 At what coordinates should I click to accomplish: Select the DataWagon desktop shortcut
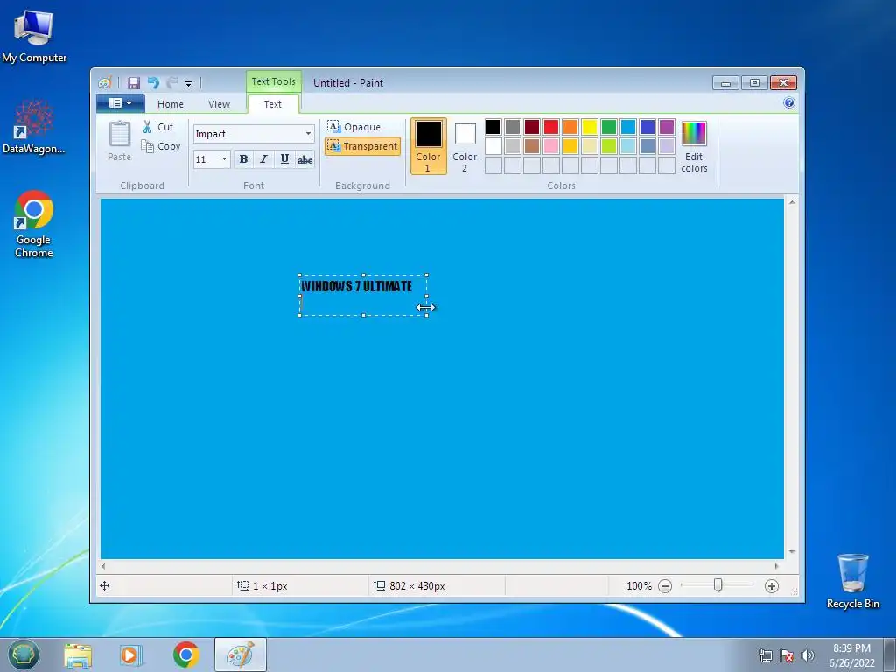tap(34, 127)
